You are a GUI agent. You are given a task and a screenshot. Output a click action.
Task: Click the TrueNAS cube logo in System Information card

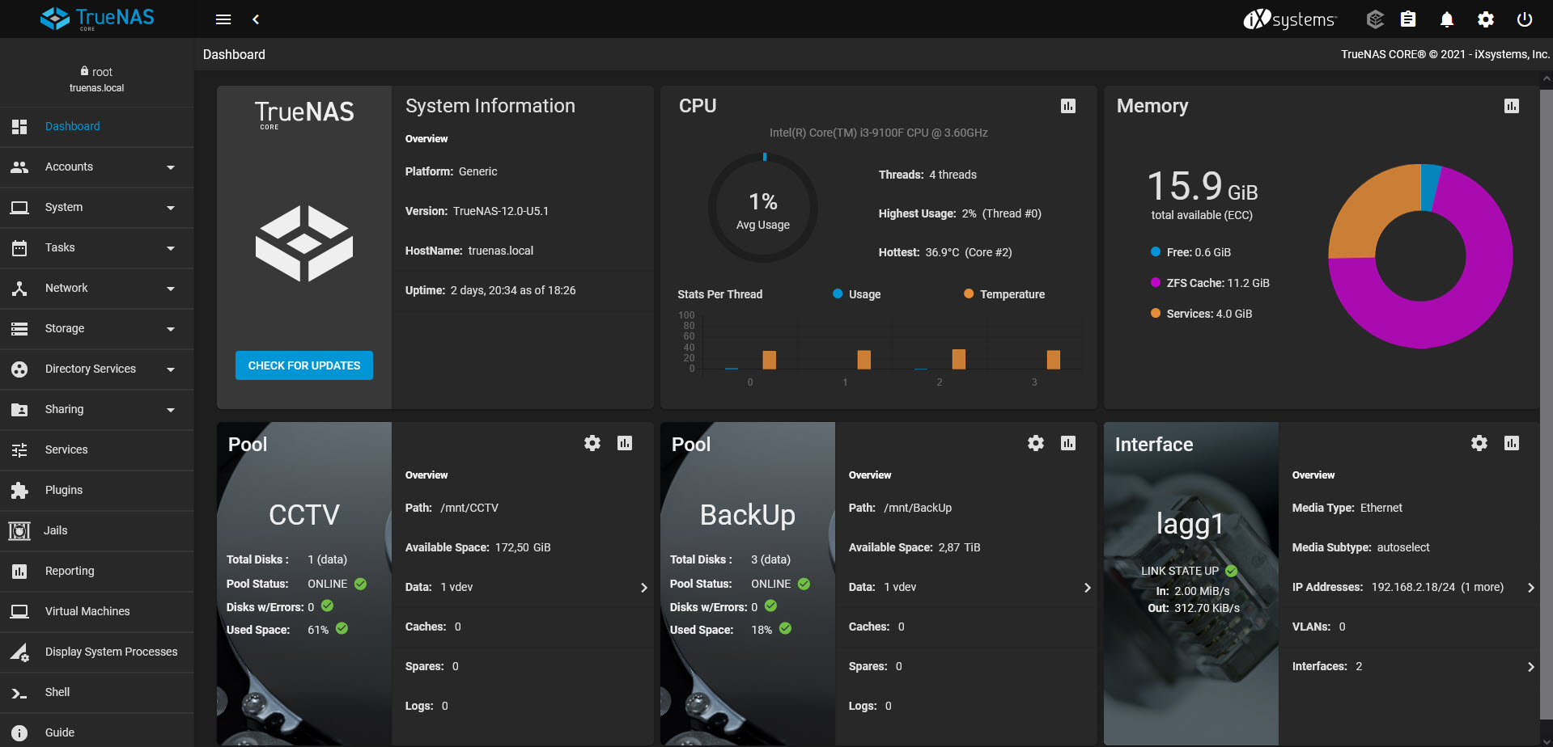(304, 243)
